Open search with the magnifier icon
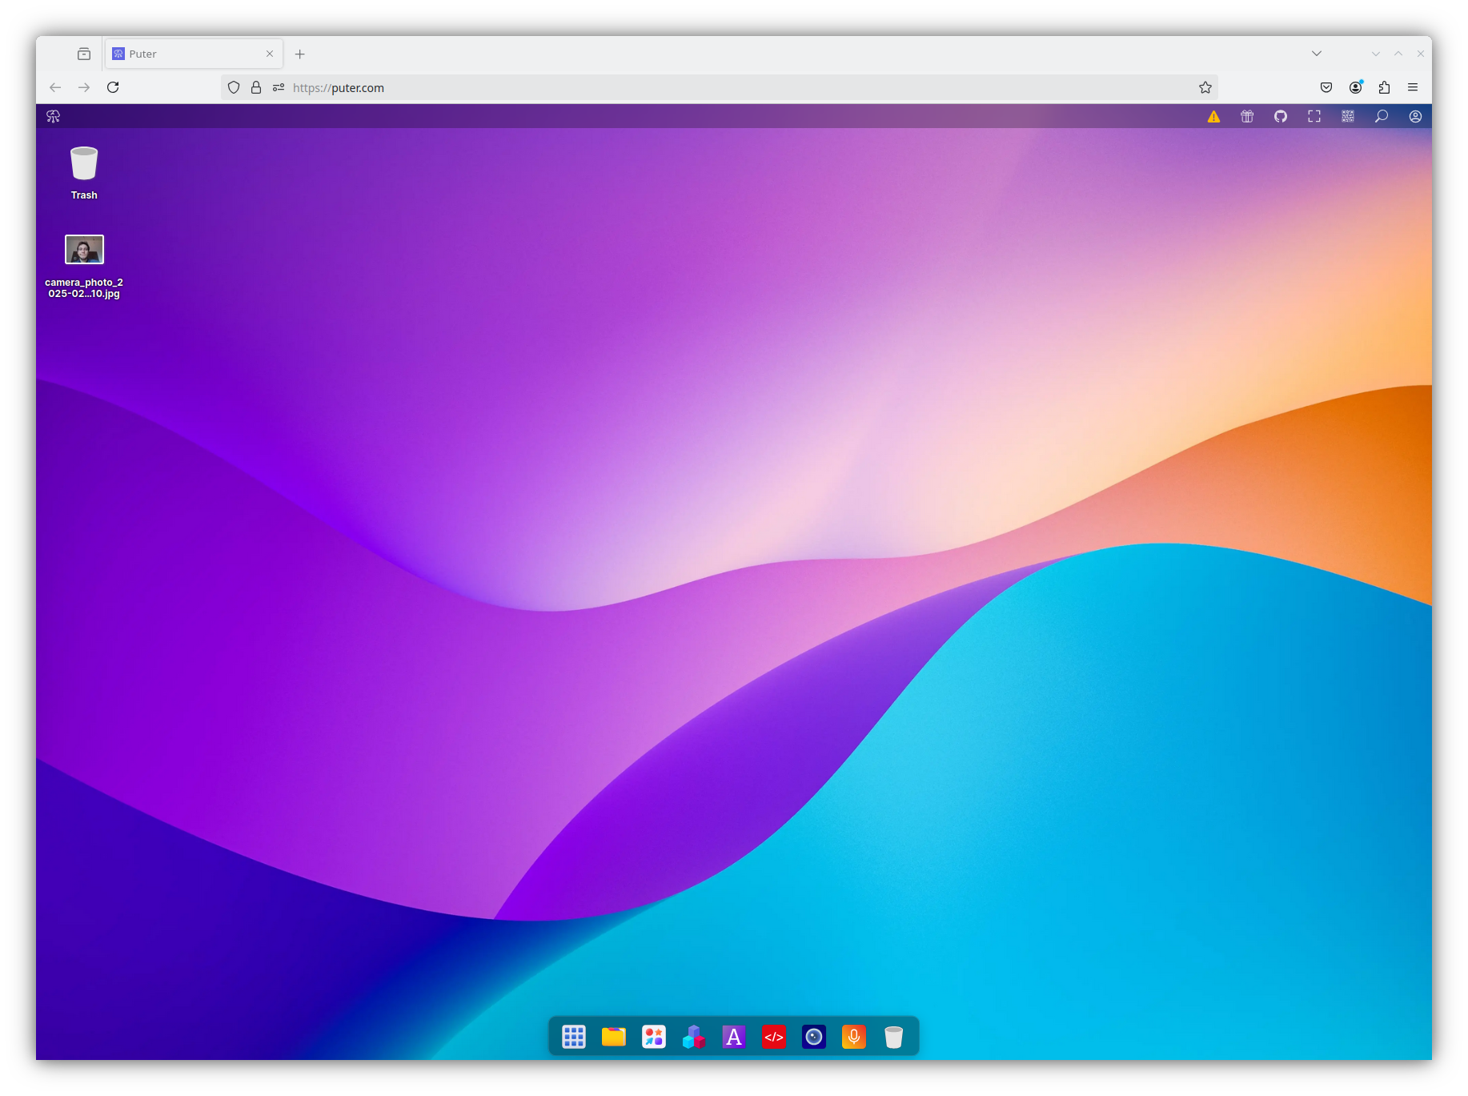This screenshot has width=1468, height=1096. pos(1382,116)
